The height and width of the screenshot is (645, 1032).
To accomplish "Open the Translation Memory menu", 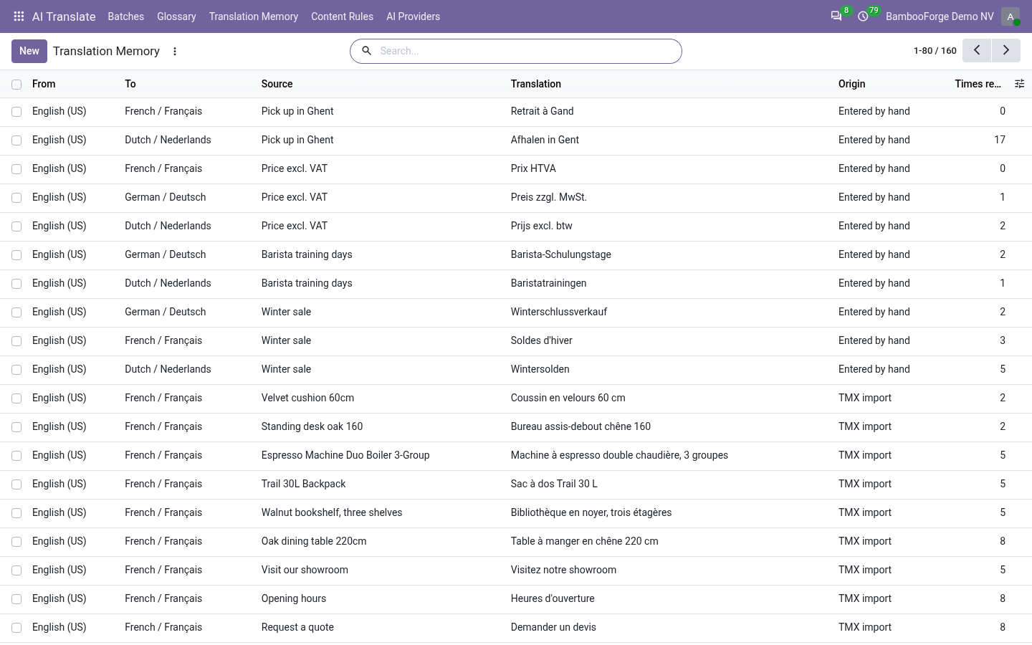I will [254, 16].
